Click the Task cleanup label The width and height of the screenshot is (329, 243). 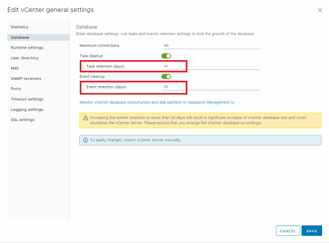click(91, 56)
